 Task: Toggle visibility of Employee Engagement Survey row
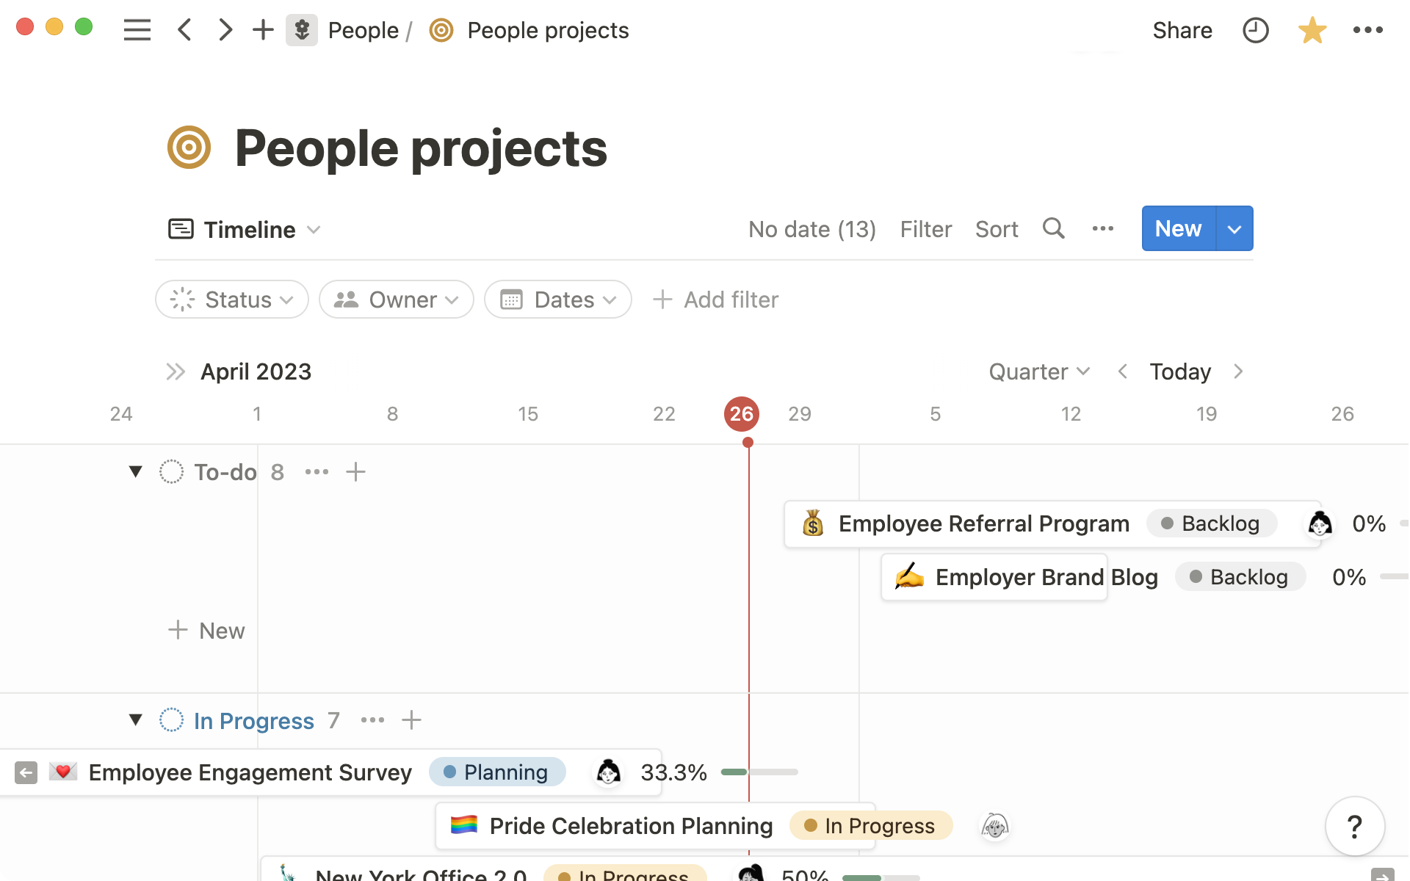(x=26, y=772)
